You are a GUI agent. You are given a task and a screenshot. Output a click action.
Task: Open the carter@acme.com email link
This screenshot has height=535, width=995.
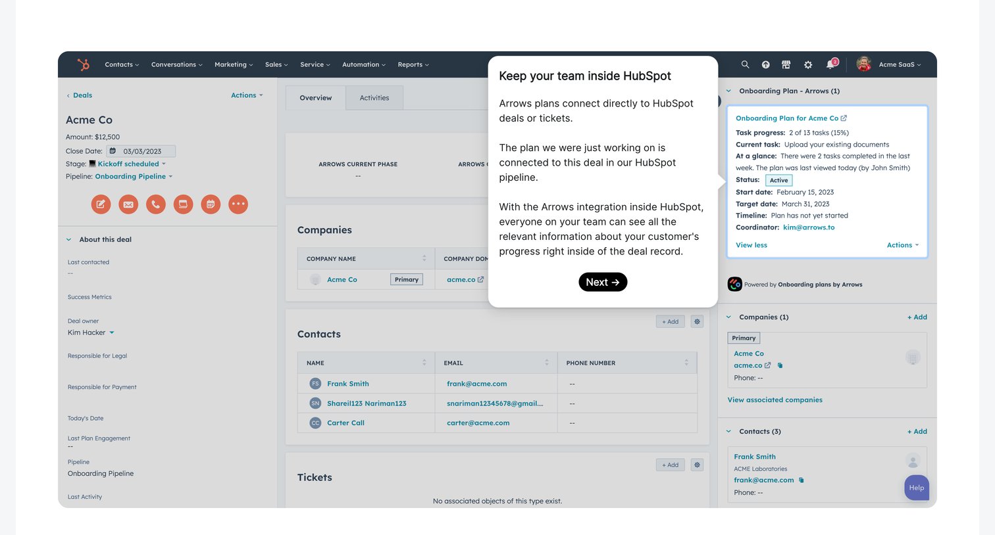pos(478,423)
